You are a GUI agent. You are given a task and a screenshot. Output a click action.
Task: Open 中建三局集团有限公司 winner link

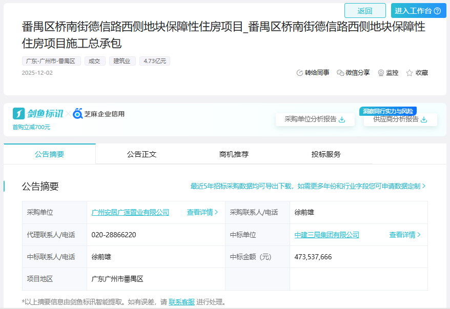[327, 235]
